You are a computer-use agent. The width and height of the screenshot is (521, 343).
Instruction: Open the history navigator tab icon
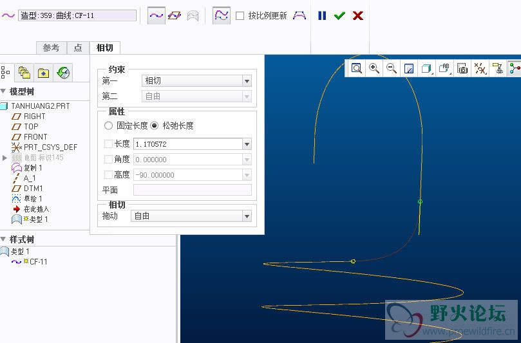(x=63, y=72)
